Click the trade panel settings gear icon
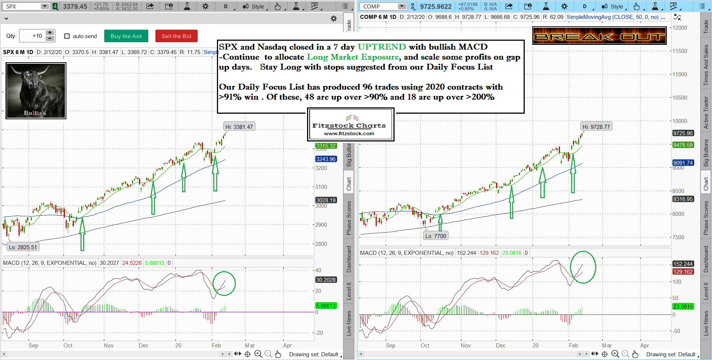 pyautogui.click(x=334, y=19)
